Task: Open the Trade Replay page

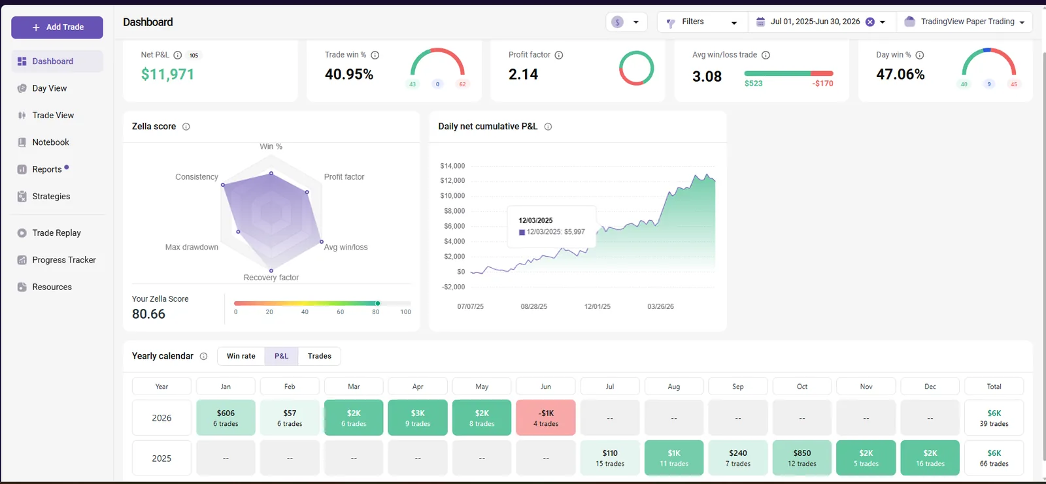Action: click(57, 233)
